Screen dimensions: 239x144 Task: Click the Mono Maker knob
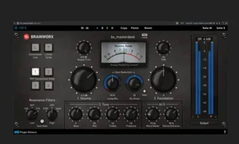click(x=153, y=114)
